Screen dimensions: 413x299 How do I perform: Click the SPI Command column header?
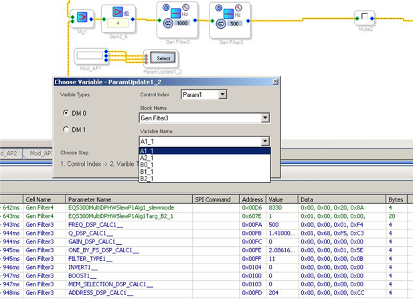pos(216,199)
